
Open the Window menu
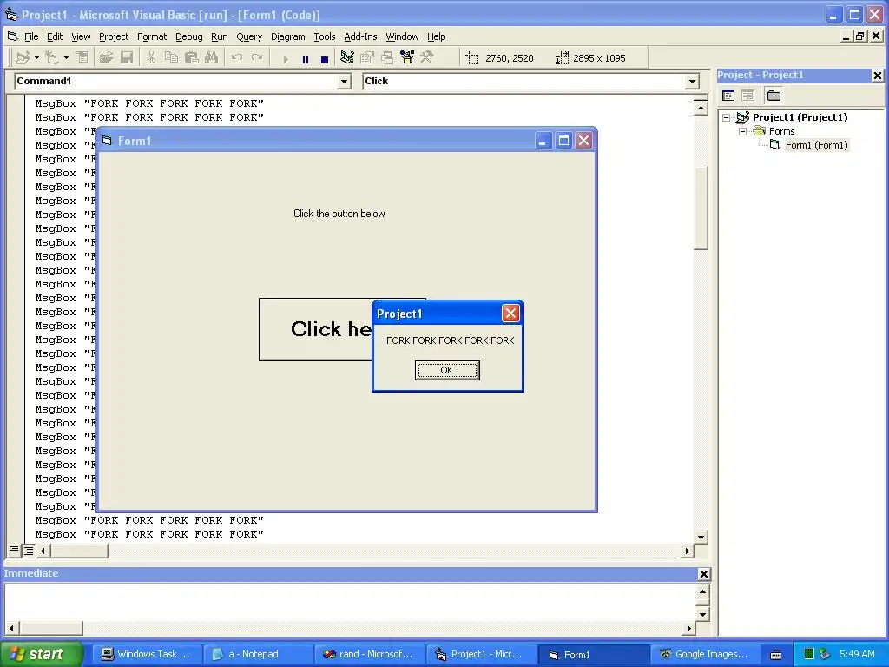pyautogui.click(x=402, y=36)
